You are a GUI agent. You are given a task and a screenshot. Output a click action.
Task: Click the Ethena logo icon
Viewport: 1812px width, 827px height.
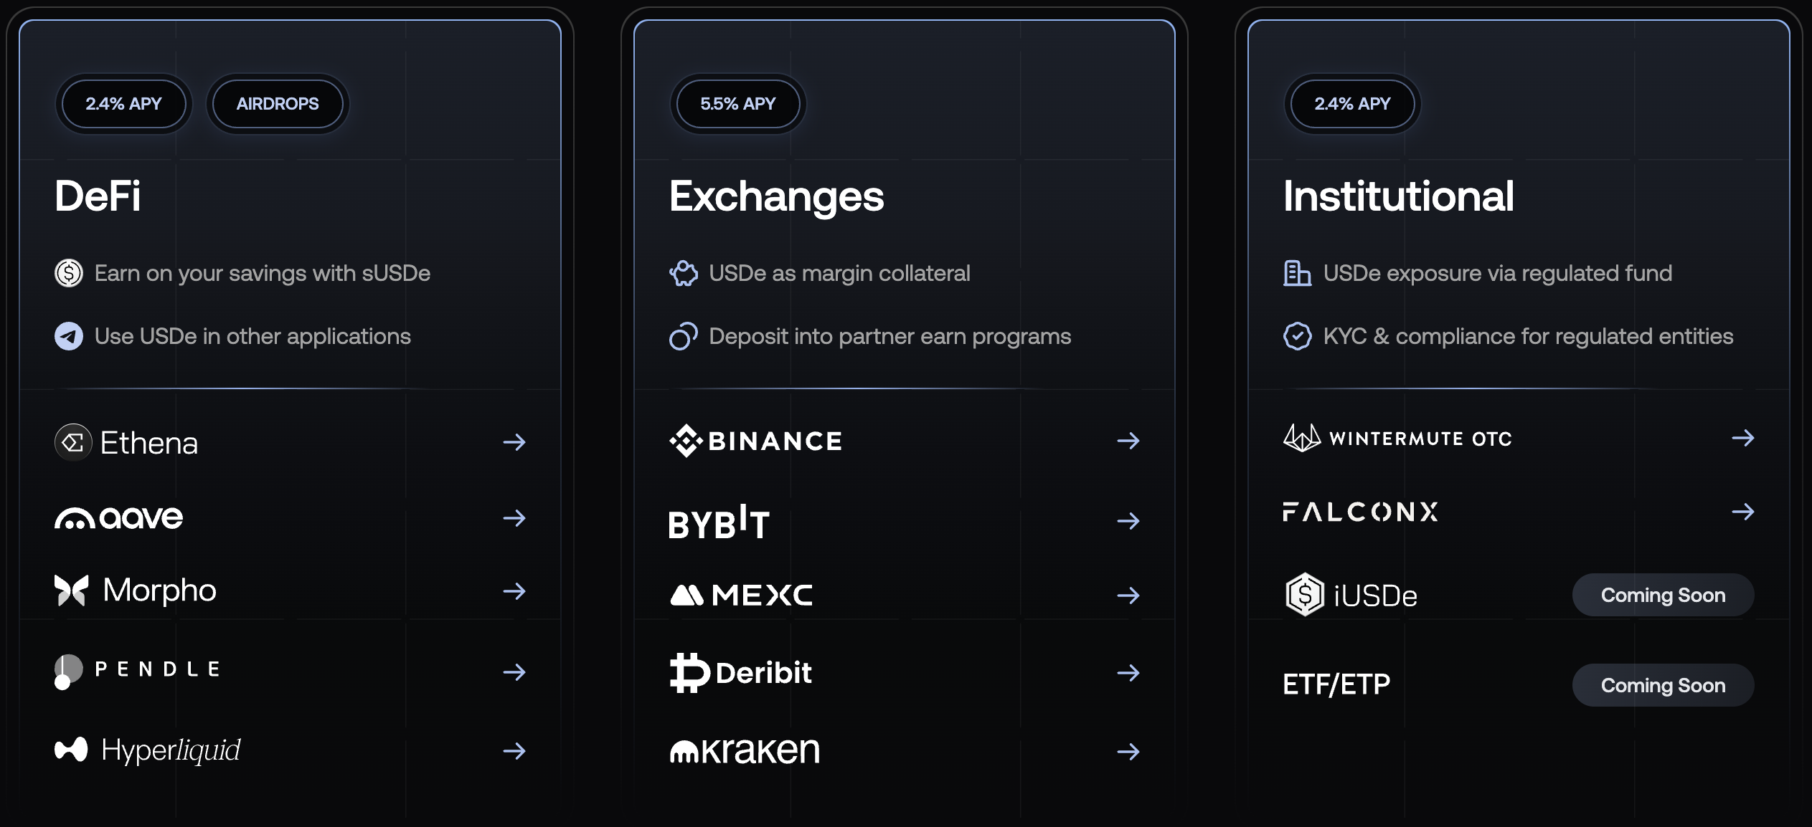[x=73, y=442]
